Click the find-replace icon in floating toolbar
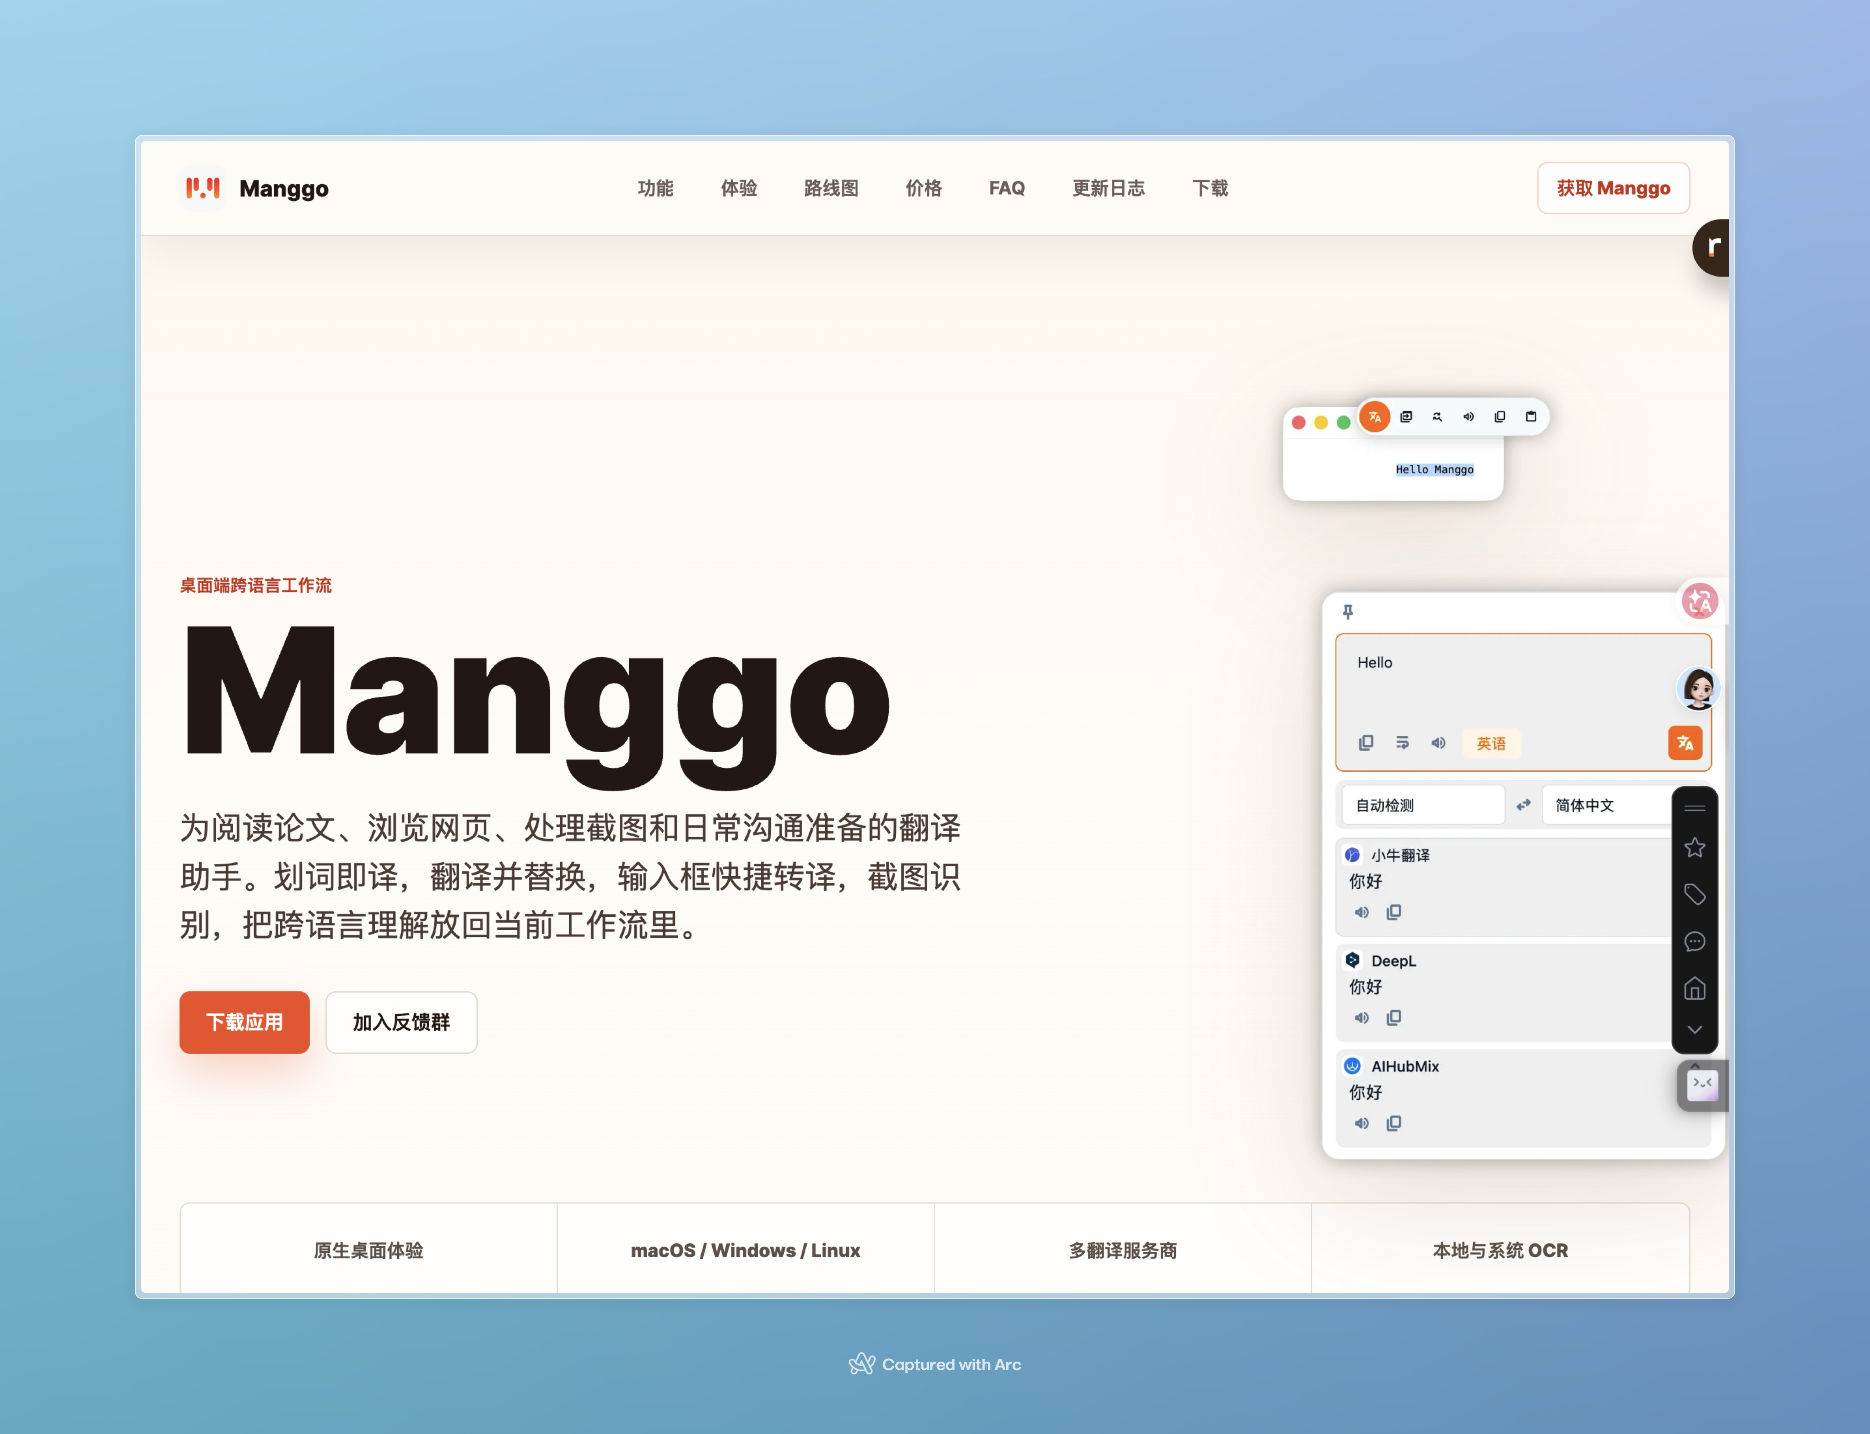Viewport: 1870px width, 1434px height. [x=1437, y=416]
